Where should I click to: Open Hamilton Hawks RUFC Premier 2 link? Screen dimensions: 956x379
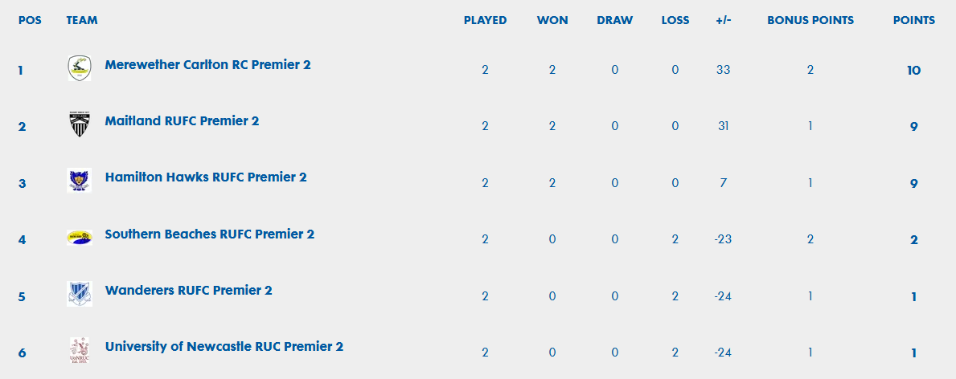click(206, 177)
